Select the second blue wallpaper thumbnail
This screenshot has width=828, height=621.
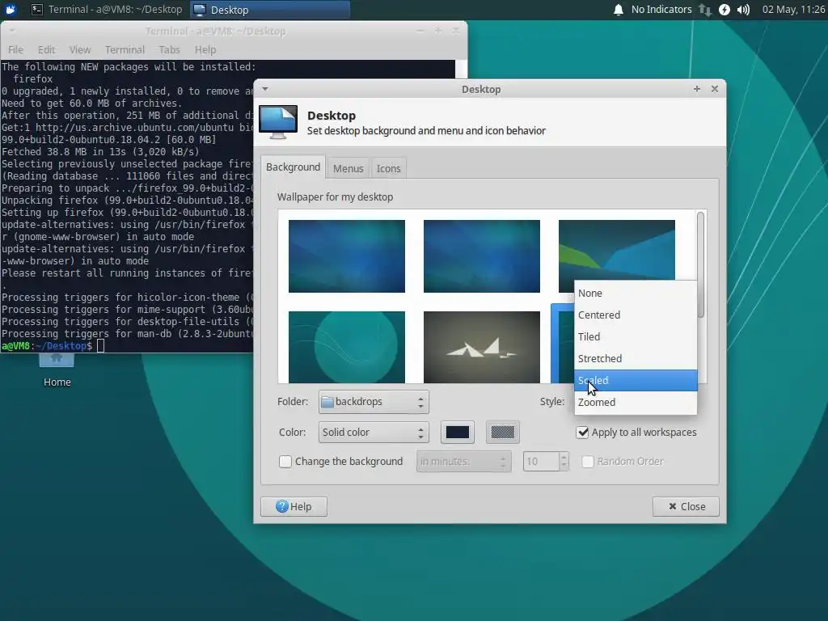click(482, 256)
